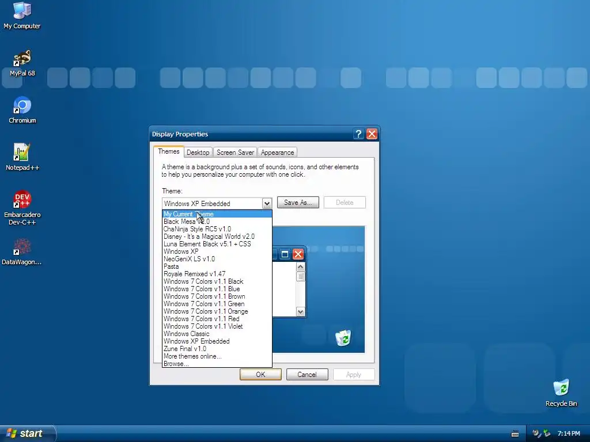Collapse the Theme dropdown arrow
This screenshot has width=590, height=442.
click(267, 204)
